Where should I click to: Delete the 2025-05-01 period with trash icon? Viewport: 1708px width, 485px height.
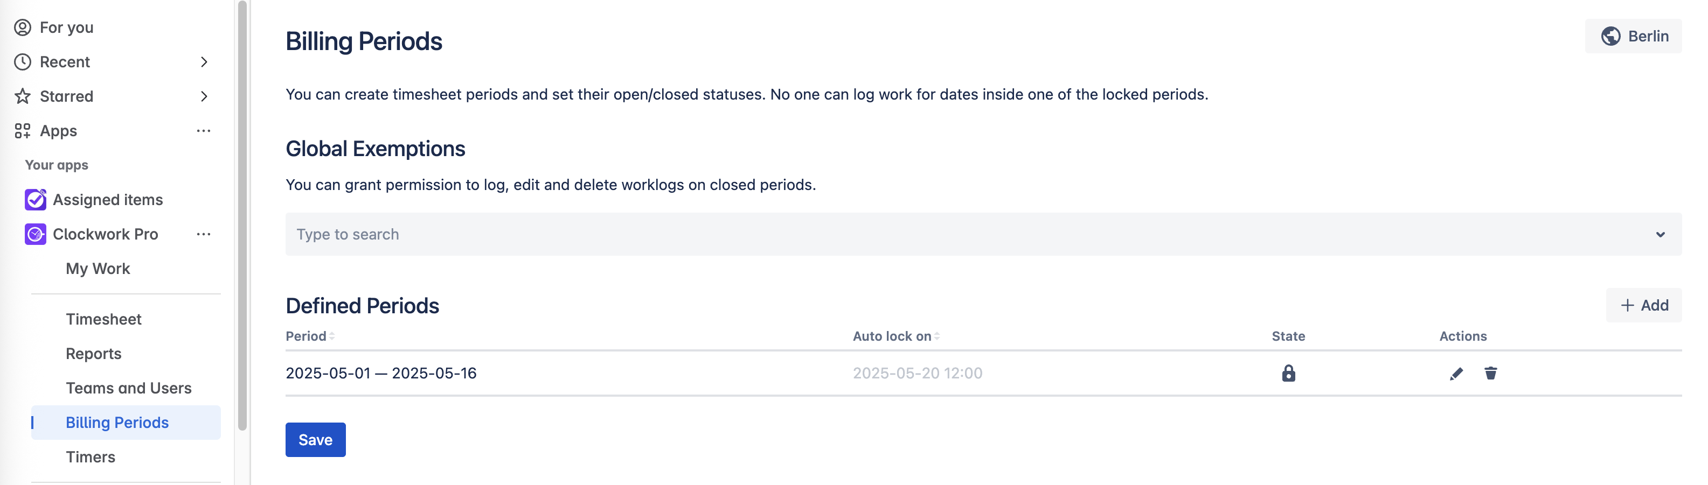click(1490, 373)
